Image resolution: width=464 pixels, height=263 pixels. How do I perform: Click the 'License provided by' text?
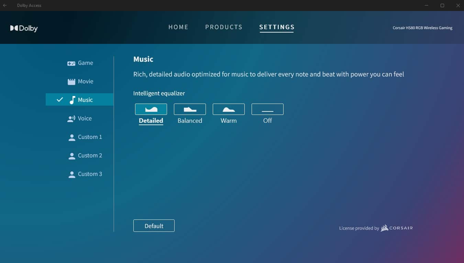359,228
